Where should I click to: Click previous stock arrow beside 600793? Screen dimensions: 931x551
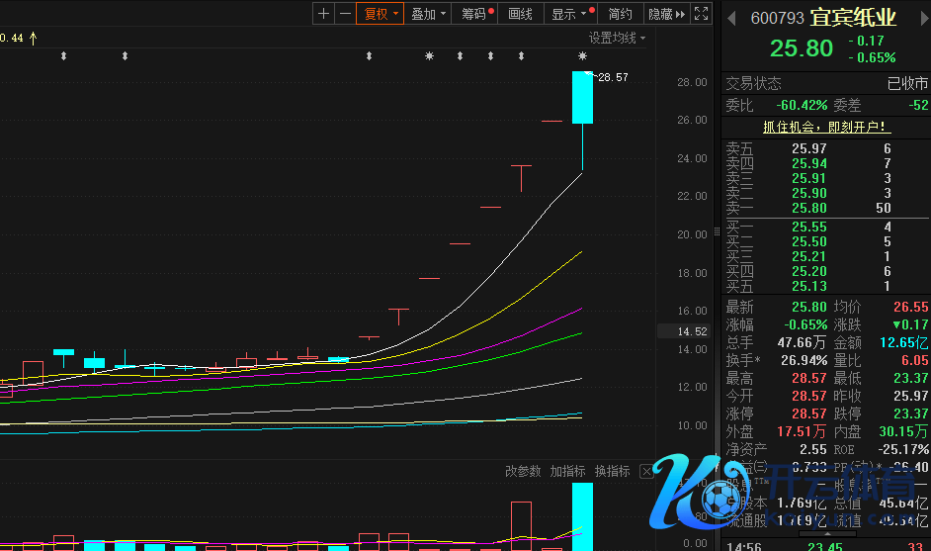point(732,18)
